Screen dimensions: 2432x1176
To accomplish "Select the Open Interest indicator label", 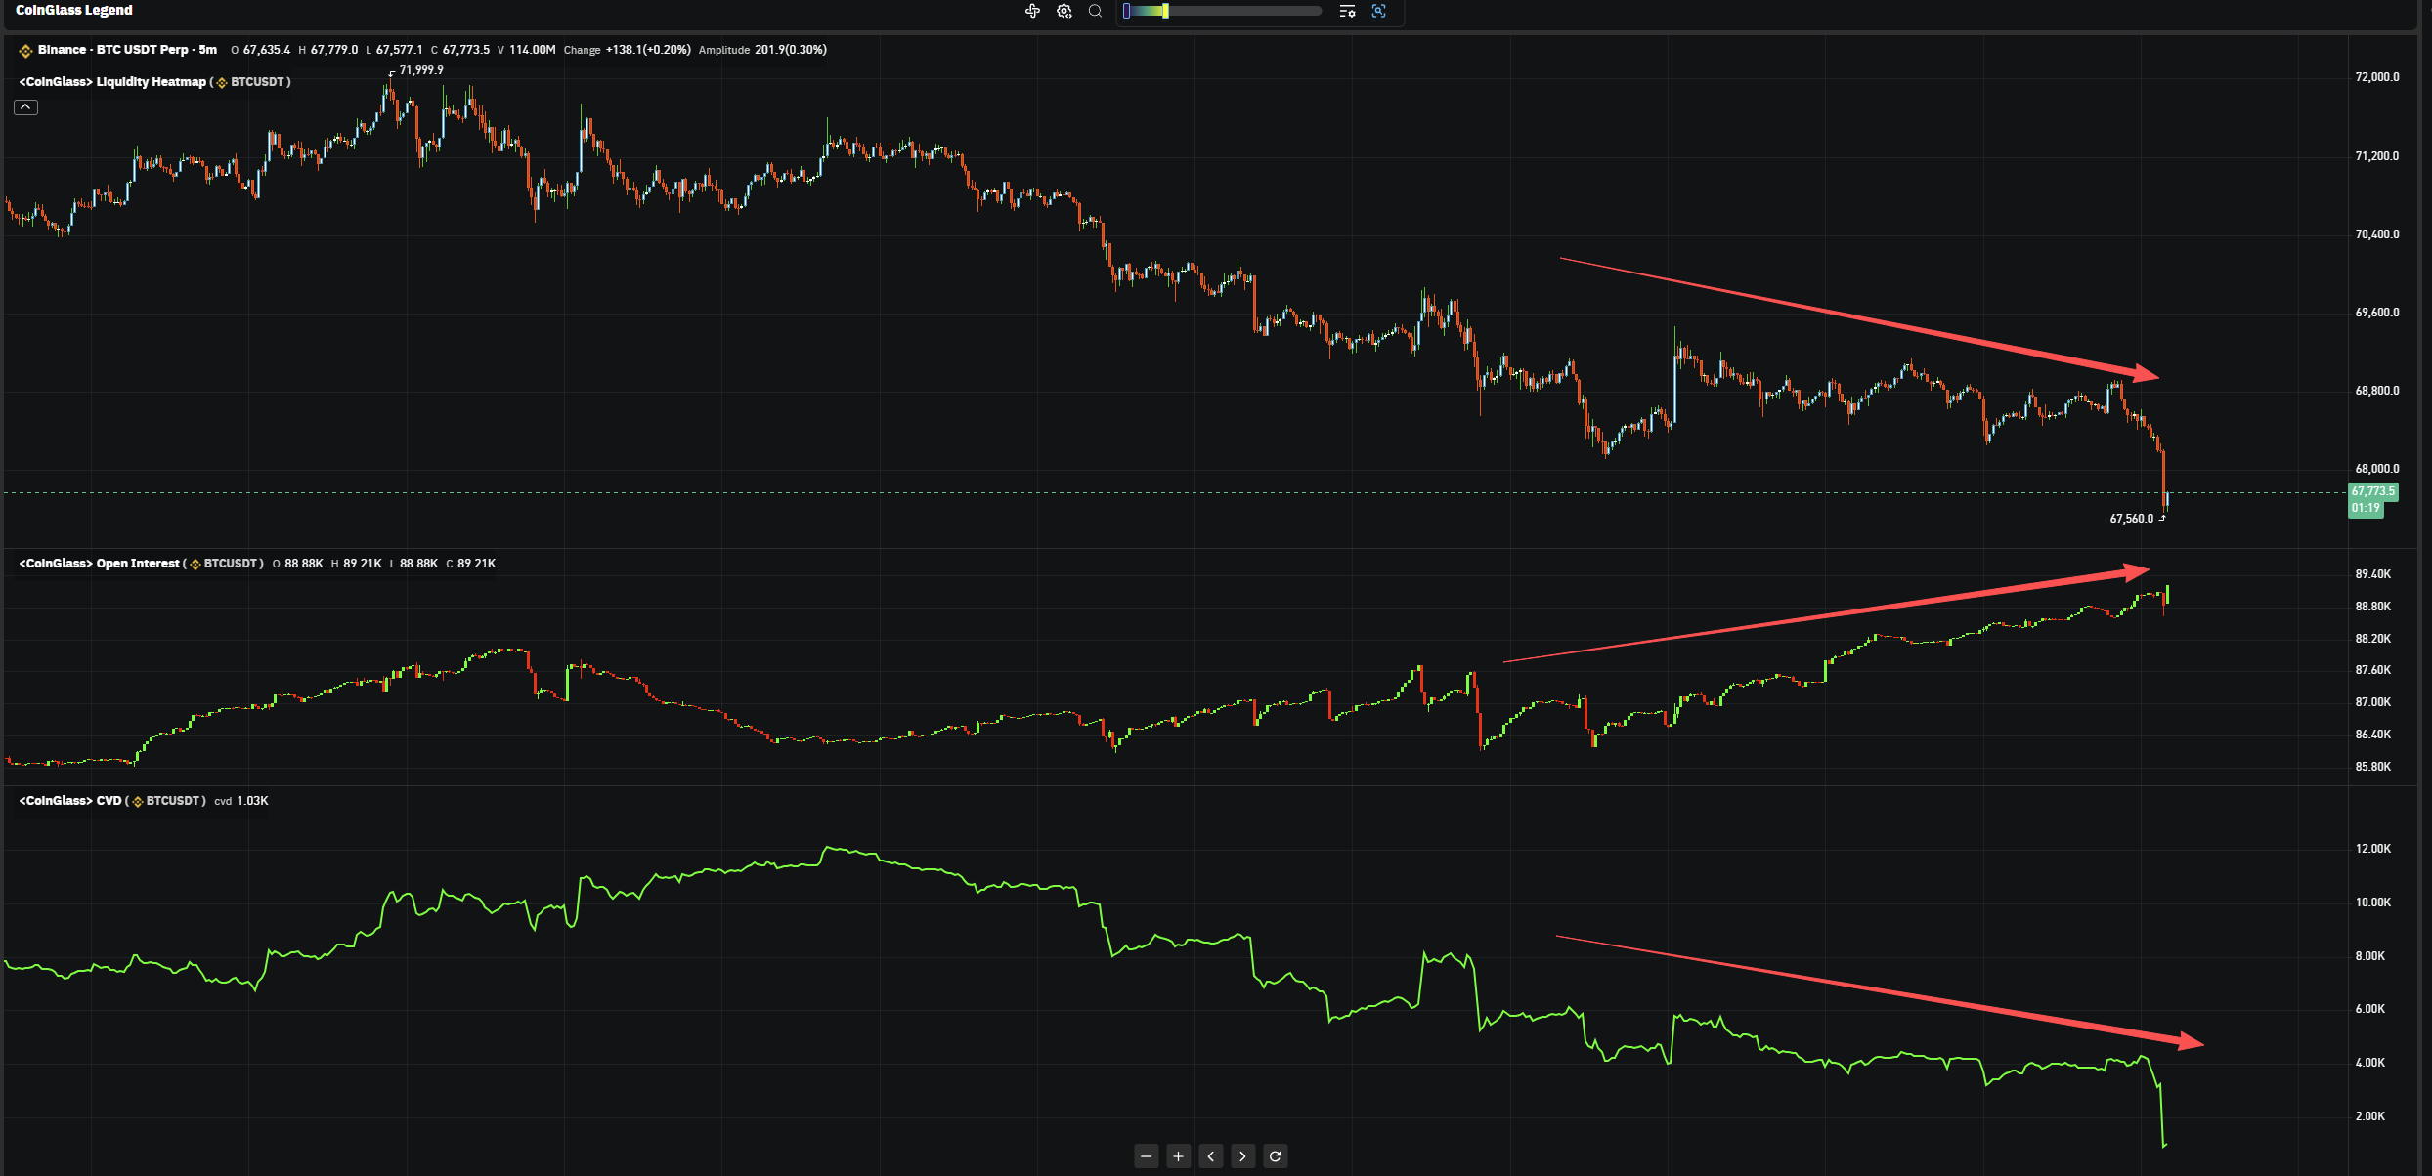I will [138, 564].
